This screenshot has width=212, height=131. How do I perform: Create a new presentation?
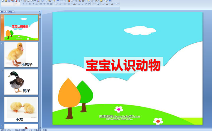click(3, 1)
